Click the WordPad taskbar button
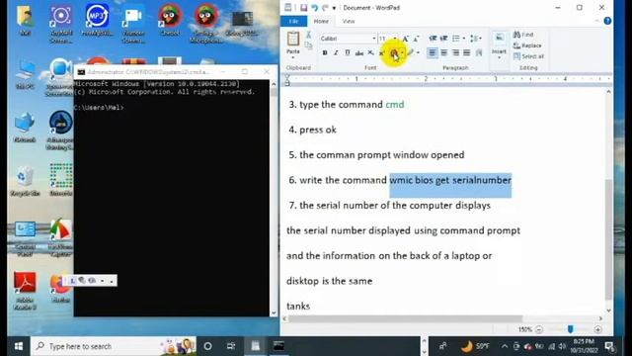Image resolution: width=632 pixels, height=356 pixels. pyautogui.click(x=255, y=346)
